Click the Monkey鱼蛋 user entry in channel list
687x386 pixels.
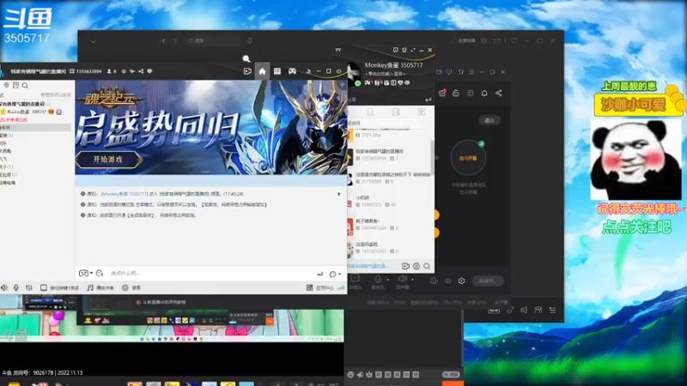32,112
